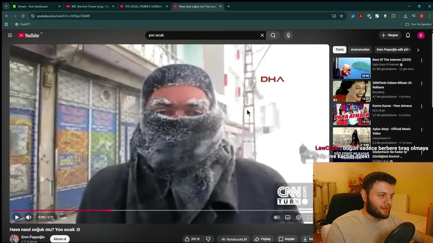Click Oluştur create button
Screen dimensions: 433x243
click(x=390, y=35)
